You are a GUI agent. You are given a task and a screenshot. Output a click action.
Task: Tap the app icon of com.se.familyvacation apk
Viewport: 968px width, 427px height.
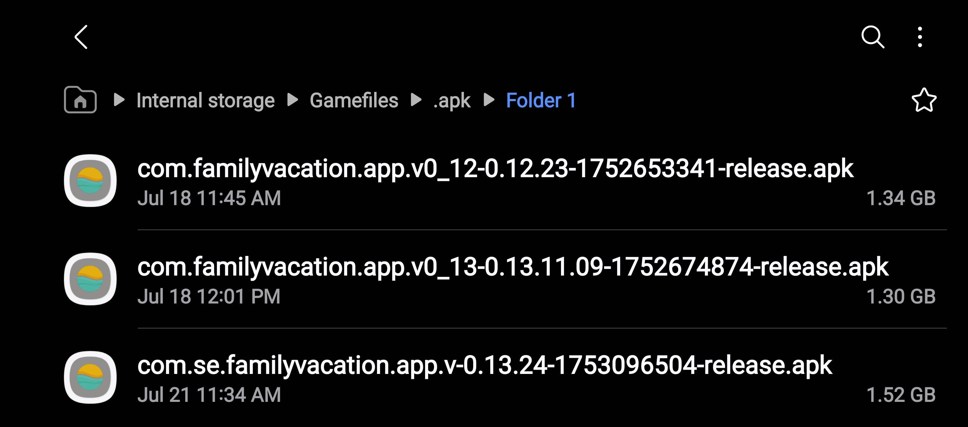coord(90,377)
